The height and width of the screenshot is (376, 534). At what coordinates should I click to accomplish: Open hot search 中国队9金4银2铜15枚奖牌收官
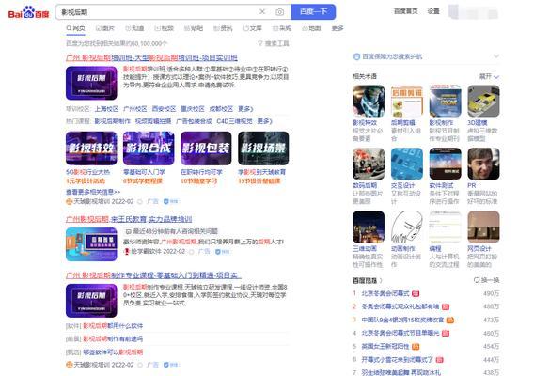(x=403, y=321)
